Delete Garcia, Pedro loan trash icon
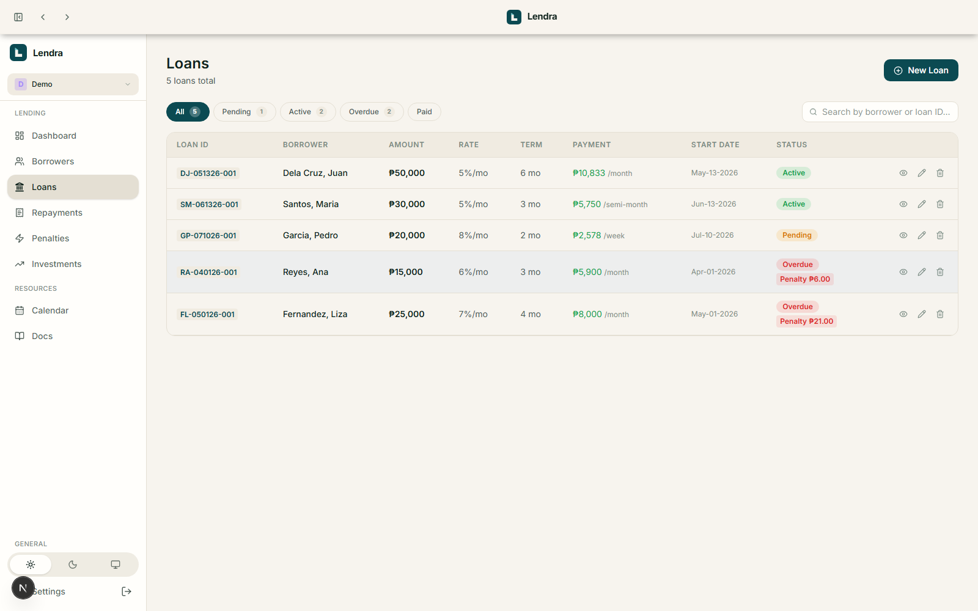This screenshot has width=978, height=611. coord(940,235)
